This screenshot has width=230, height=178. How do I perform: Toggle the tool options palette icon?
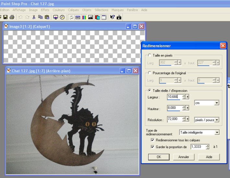[78, 17]
